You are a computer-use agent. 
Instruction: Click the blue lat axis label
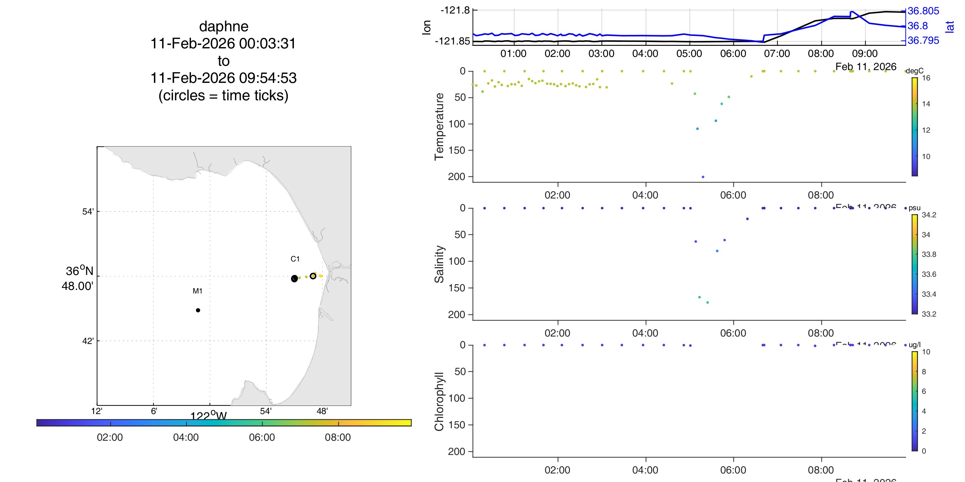coord(949,27)
